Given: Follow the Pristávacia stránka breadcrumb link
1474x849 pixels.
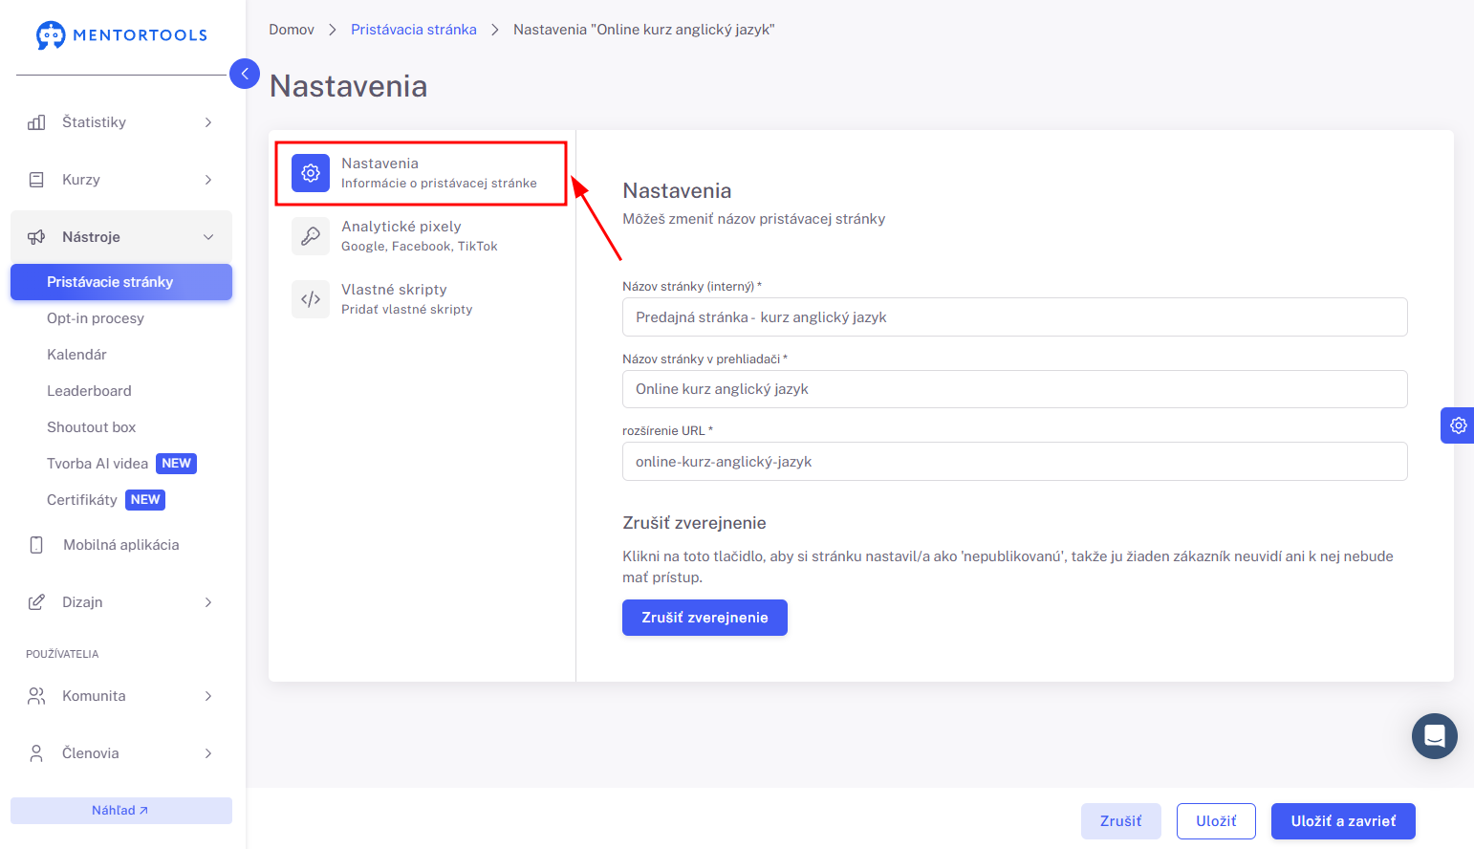Looking at the screenshot, I should [x=414, y=30].
